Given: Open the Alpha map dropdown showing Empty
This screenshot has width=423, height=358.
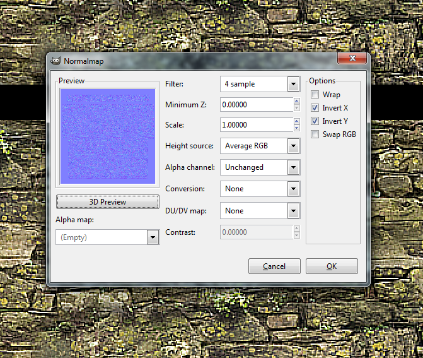Looking at the screenshot, I should (x=108, y=237).
